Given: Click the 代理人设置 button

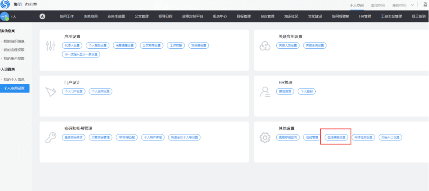Looking at the screenshot, I should [x=72, y=46].
